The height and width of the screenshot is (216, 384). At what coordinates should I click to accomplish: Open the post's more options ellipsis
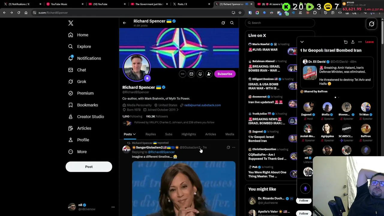[234, 148]
